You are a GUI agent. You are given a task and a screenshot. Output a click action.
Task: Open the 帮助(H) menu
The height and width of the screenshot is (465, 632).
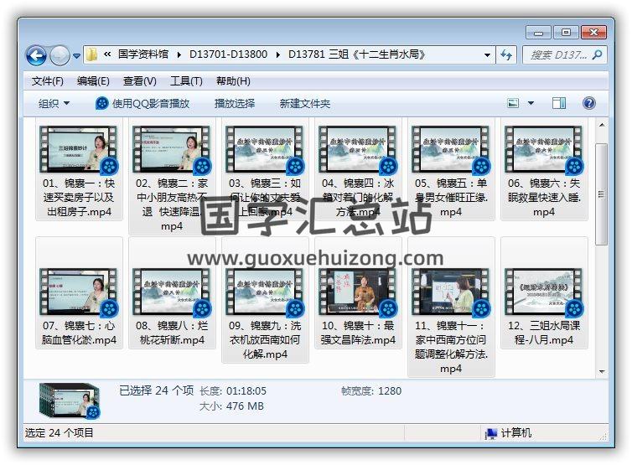coord(233,81)
